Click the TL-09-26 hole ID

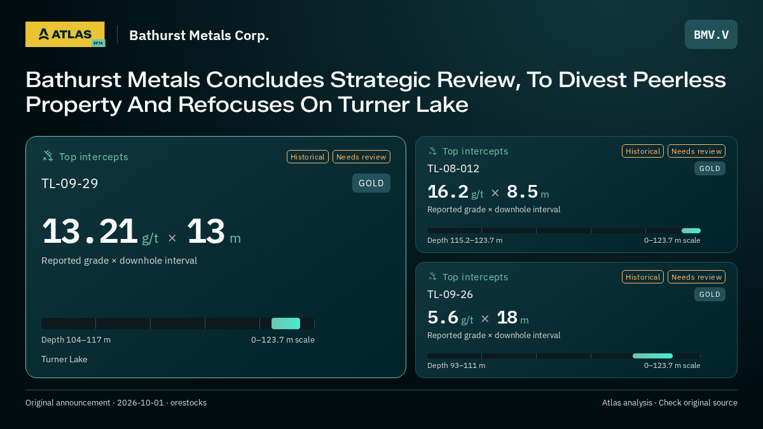pos(450,294)
